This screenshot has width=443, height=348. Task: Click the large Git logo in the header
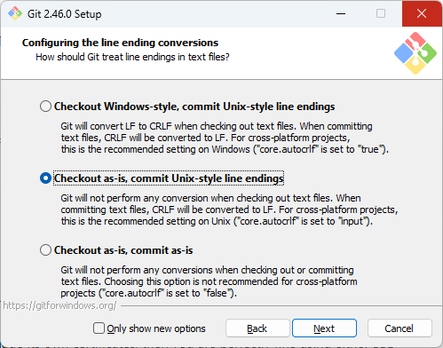415,53
